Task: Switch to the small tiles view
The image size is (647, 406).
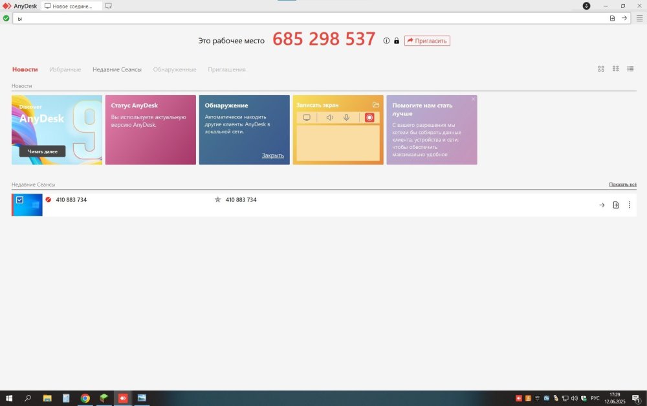Action: pyautogui.click(x=616, y=69)
